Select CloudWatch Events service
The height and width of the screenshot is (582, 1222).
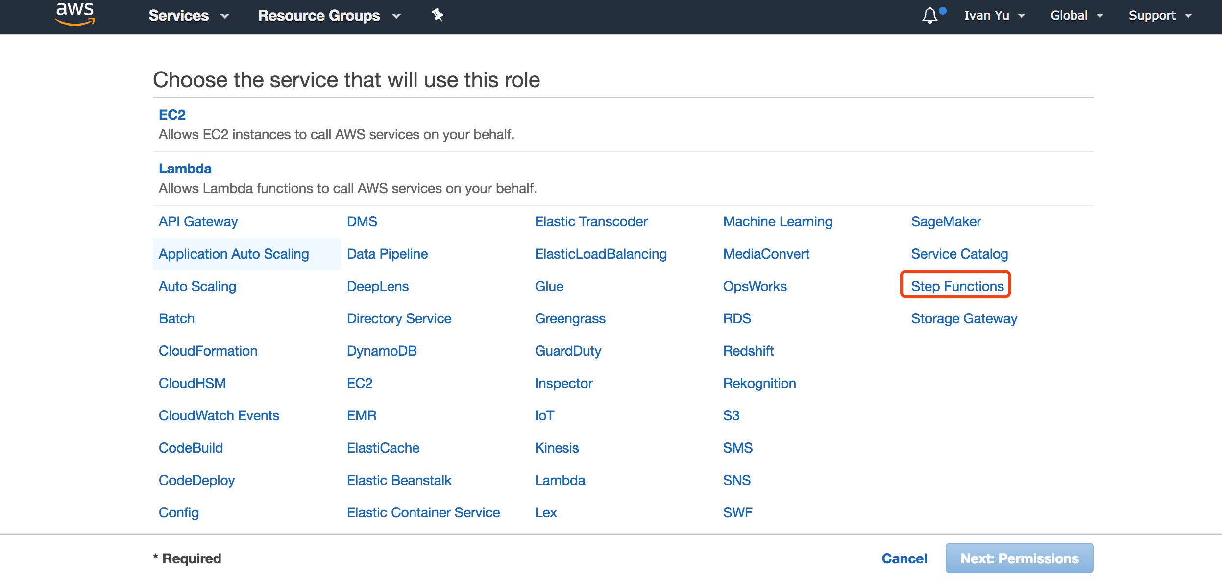(x=219, y=415)
